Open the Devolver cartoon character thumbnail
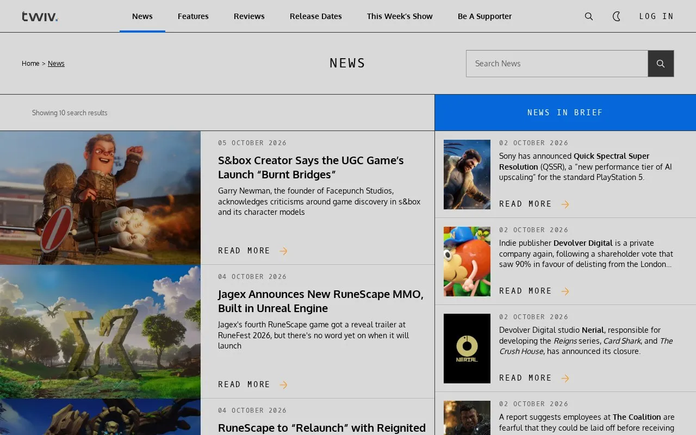This screenshot has width=696, height=435. [x=467, y=262]
